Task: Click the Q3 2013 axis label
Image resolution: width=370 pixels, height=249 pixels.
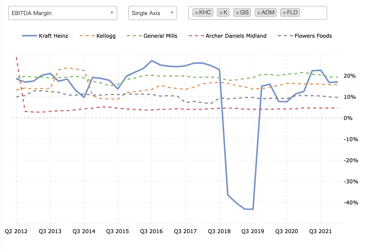Action: (50, 231)
